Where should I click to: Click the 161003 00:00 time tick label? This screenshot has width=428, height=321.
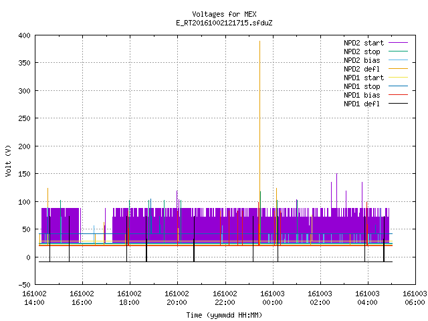tap(272, 298)
